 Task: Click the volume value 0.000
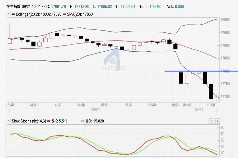coord(179,7)
